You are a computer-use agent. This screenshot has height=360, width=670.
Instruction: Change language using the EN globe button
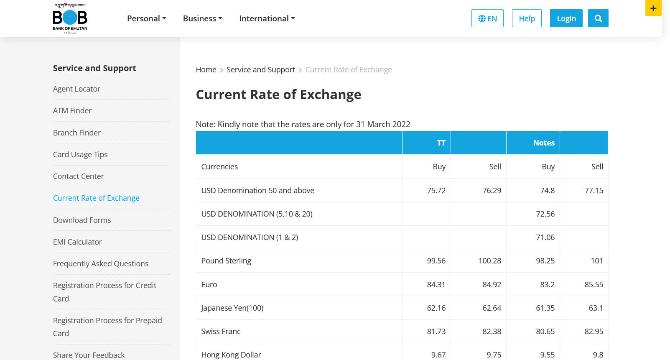(487, 18)
